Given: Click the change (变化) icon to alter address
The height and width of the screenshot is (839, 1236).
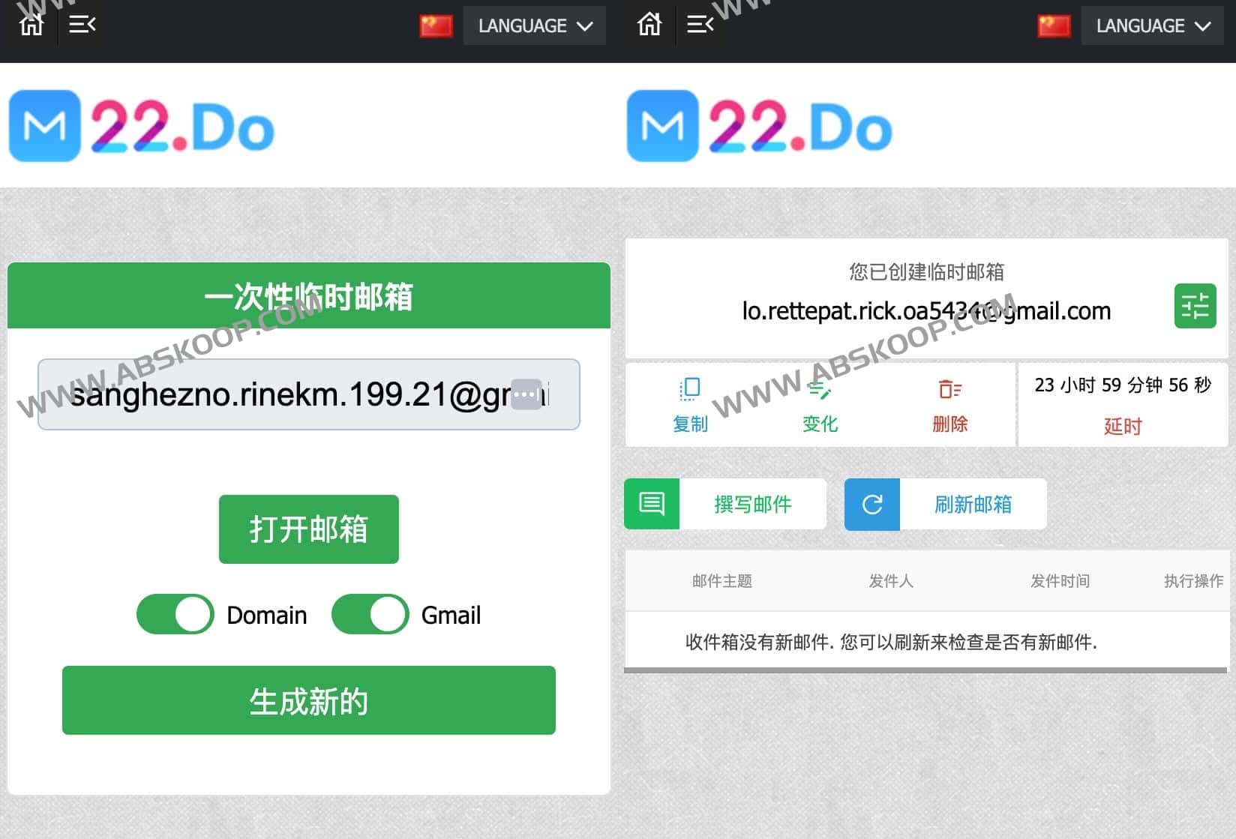Looking at the screenshot, I should (x=819, y=391).
